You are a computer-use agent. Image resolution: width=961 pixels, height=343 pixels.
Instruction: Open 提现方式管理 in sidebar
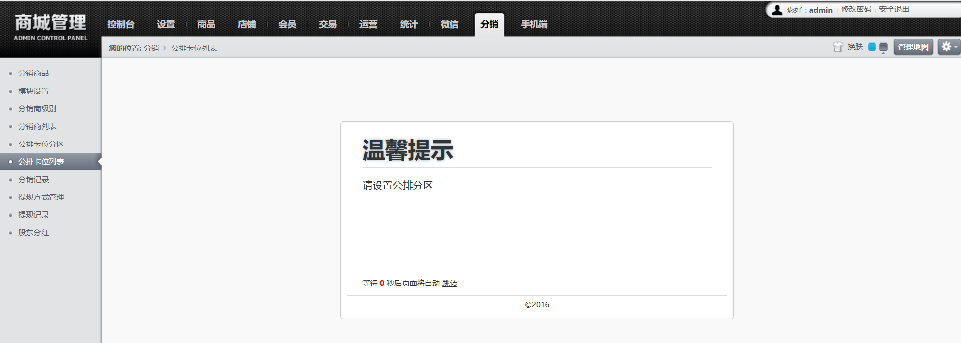point(41,197)
